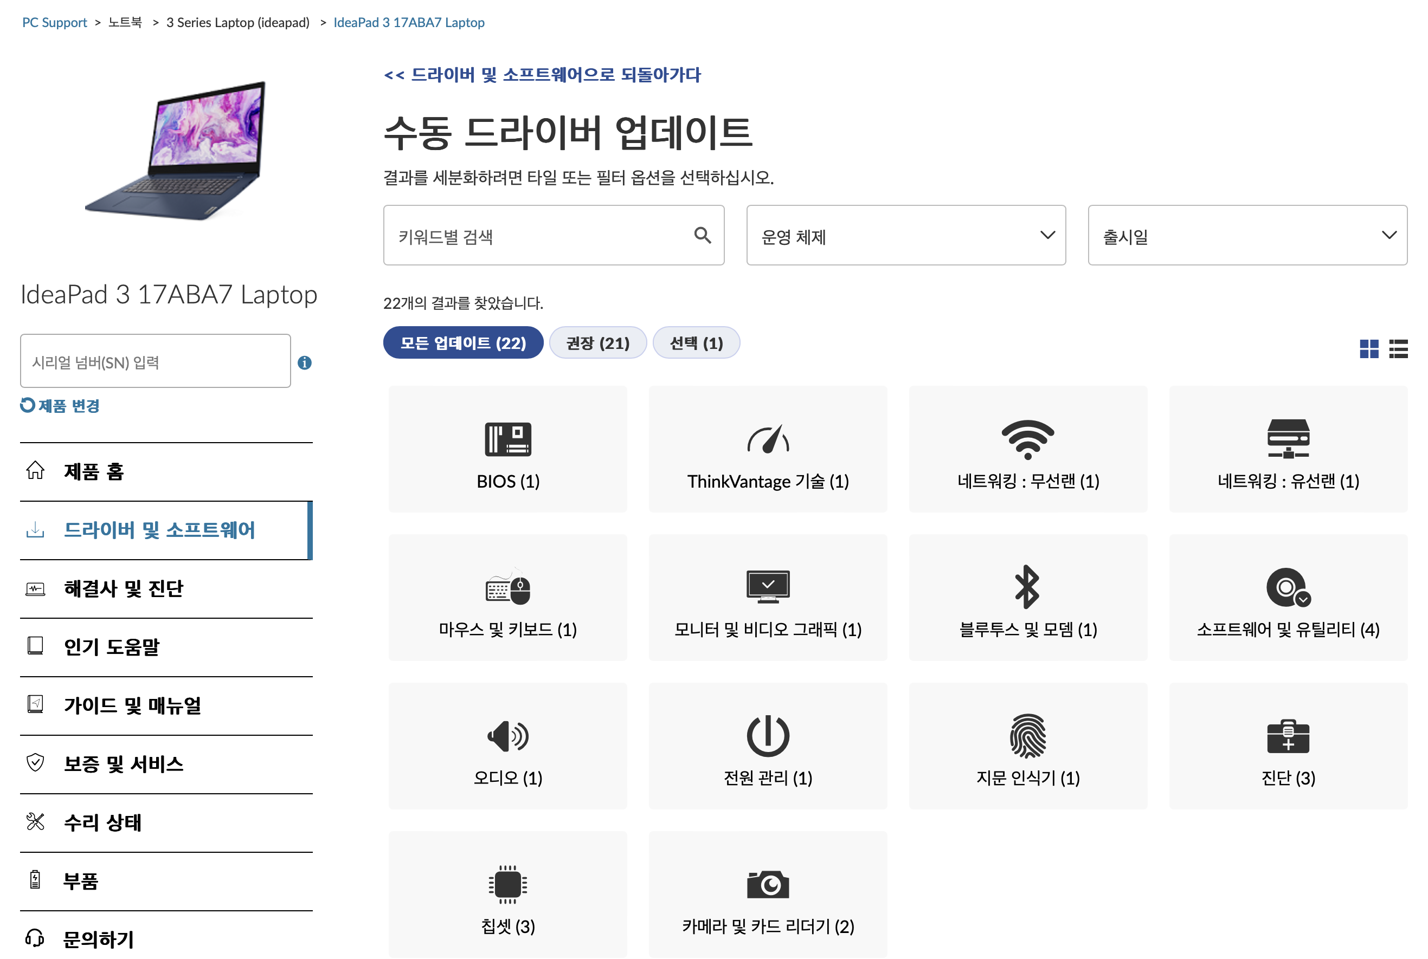Click the camera and card reader icon
The height and width of the screenshot is (959, 1428).
point(767,884)
